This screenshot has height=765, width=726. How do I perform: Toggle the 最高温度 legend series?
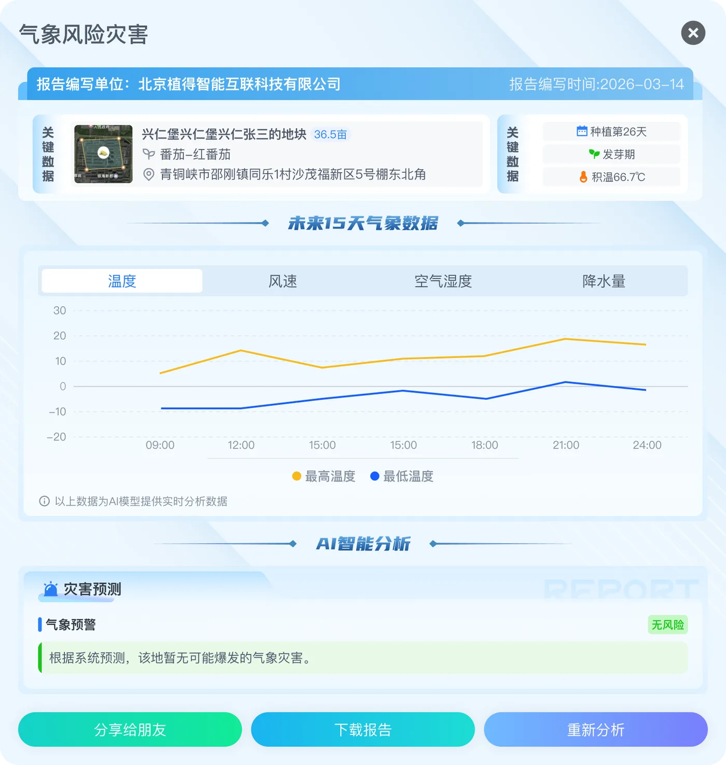[x=324, y=476]
